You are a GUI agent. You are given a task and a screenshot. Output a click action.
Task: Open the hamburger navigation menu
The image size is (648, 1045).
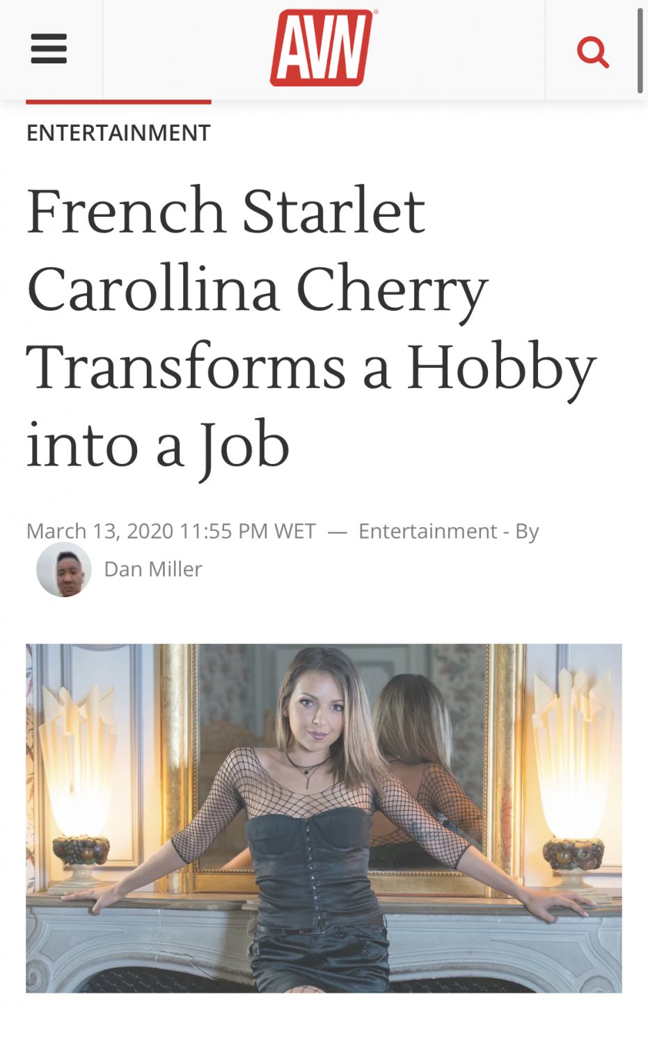click(49, 49)
